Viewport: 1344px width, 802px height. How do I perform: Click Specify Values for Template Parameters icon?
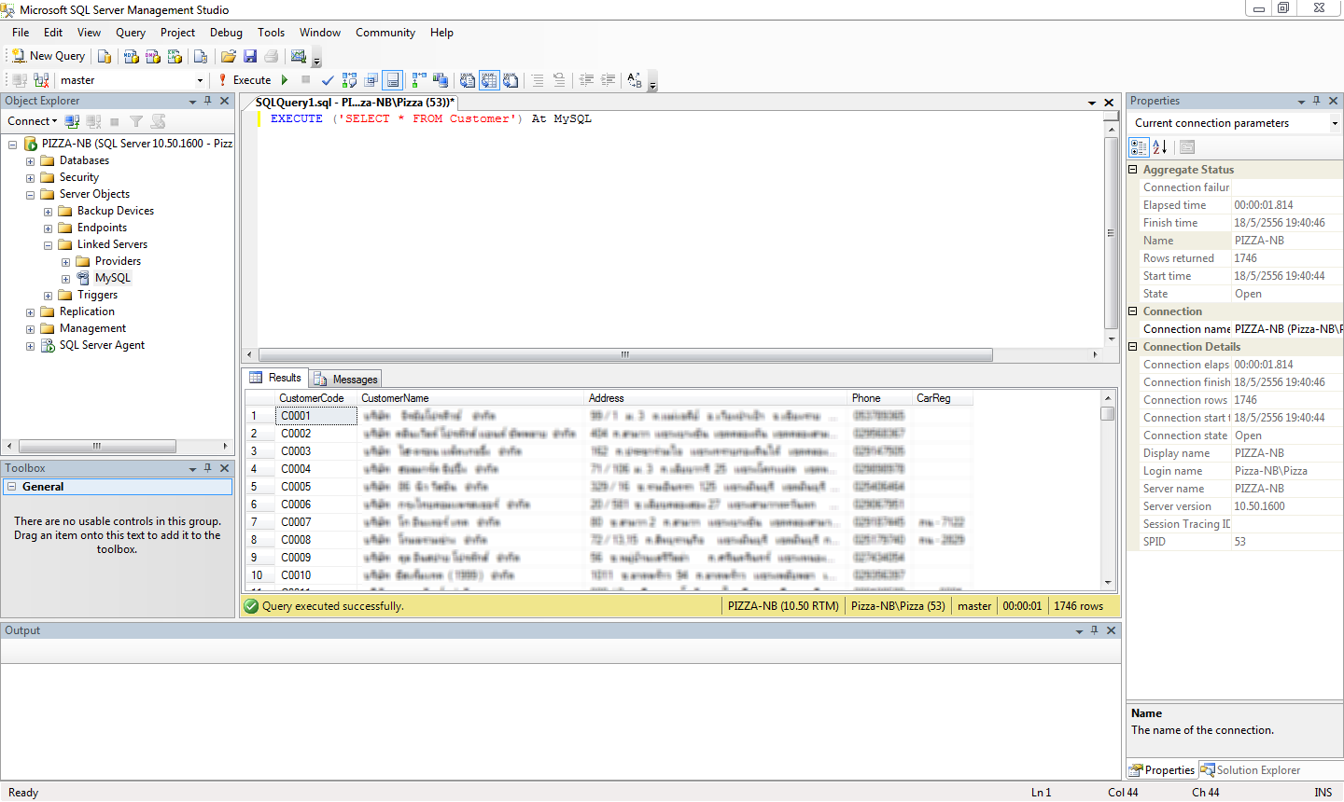coord(635,80)
